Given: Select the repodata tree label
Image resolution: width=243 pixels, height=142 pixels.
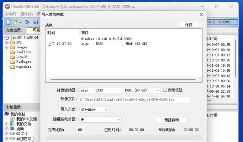Looking at the screenshot, I should click(x=24, y=67).
